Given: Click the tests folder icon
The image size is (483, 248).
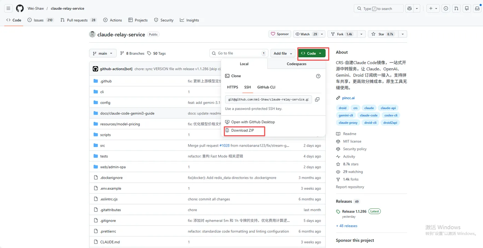Looking at the screenshot, I should click(96, 156).
